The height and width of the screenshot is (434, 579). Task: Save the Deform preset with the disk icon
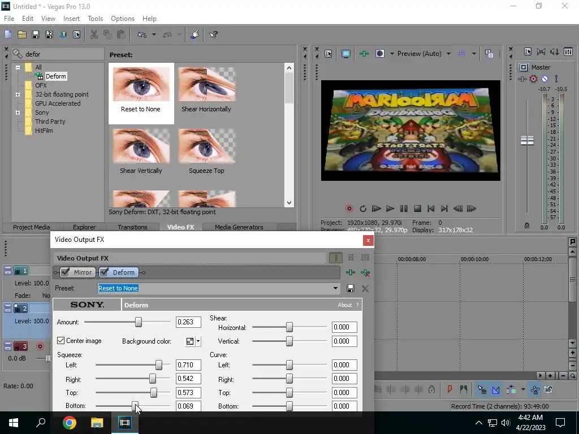(x=351, y=288)
